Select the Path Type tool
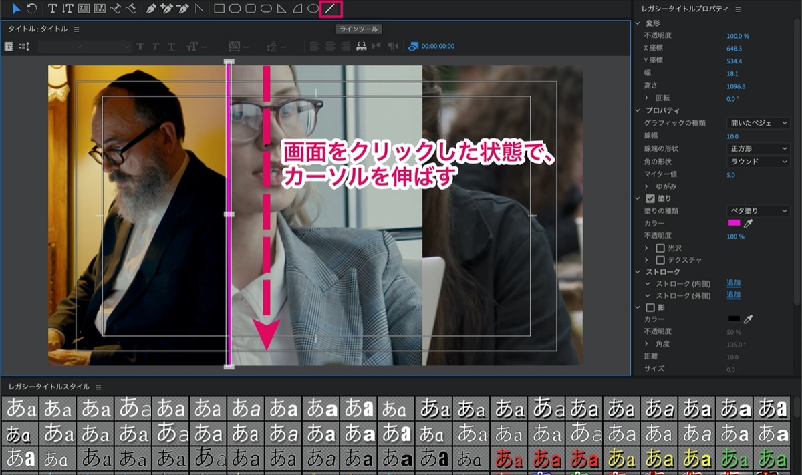The image size is (802, 475). pyautogui.click(x=115, y=9)
